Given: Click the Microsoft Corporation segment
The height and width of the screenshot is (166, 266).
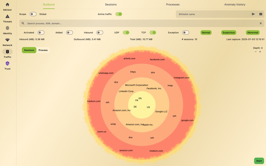Looking at the screenshot, I should point(136,85).
